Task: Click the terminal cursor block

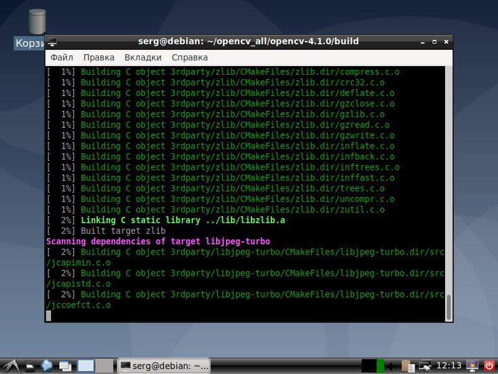Action: (x=49, y=315)
